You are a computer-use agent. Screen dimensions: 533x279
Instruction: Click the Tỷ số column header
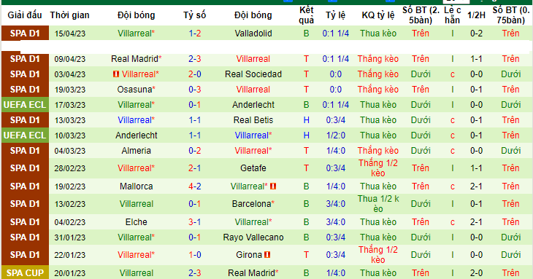pyautogui.click(x=195, y=15)
